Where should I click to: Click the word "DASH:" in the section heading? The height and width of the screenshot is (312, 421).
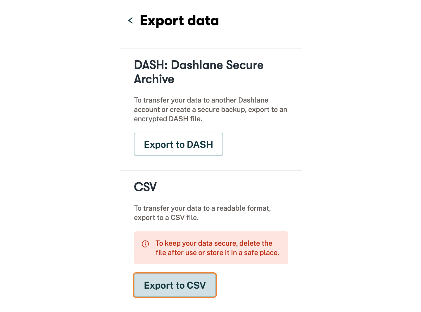151,65
